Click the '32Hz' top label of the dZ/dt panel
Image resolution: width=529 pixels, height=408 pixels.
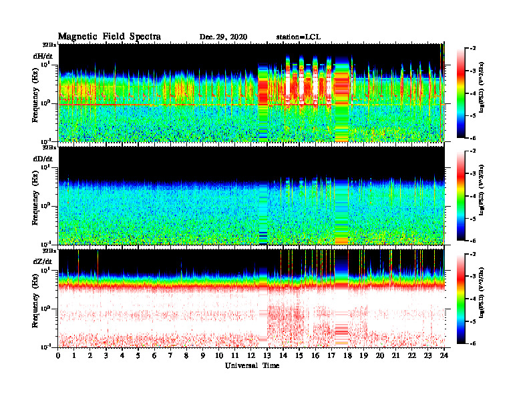tap(49, 251)
